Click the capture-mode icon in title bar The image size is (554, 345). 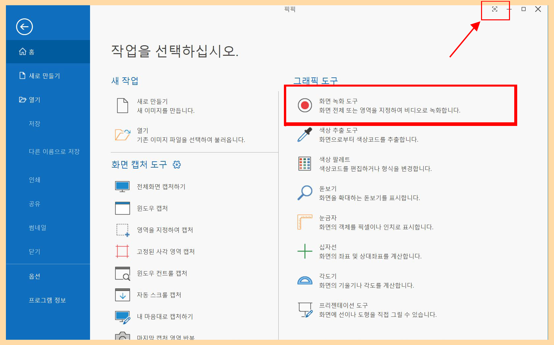click(495, 9)
